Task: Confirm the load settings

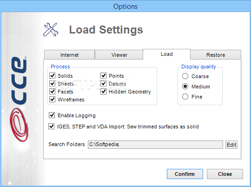Action: (185, 174)
